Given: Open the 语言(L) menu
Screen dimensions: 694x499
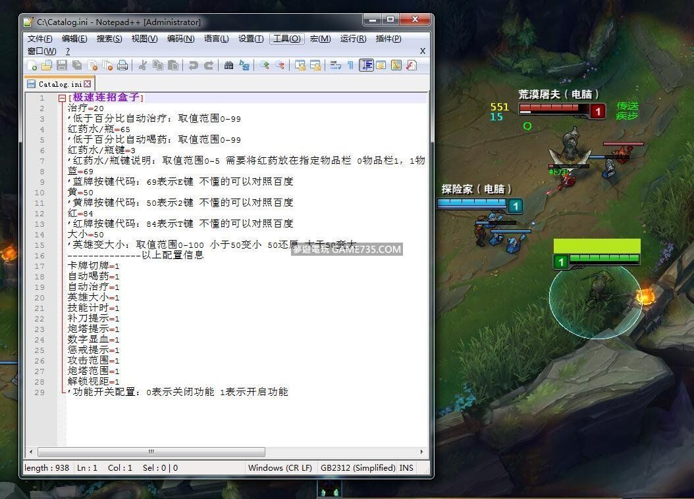Looking at the screenshot, I should pyautogui.click(x=217, y=39).
